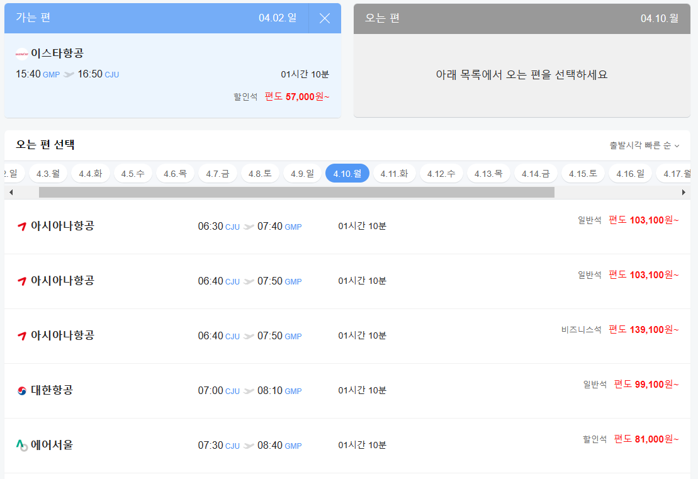Click the date scrollbar left arrow
The image size is (698, 479).
point(11,193)
